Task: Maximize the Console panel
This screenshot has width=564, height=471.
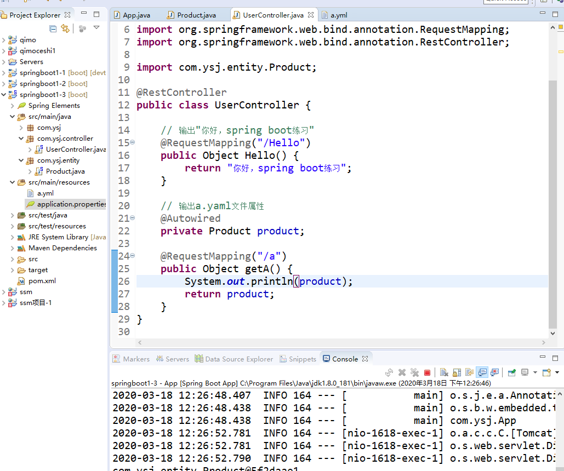Action: tap(555, 358)
